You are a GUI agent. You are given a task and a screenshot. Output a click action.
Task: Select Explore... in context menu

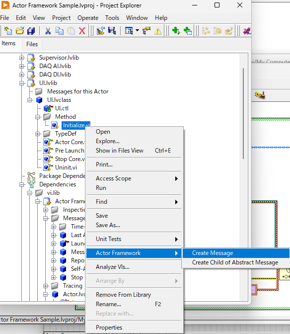tap(135, 141)
